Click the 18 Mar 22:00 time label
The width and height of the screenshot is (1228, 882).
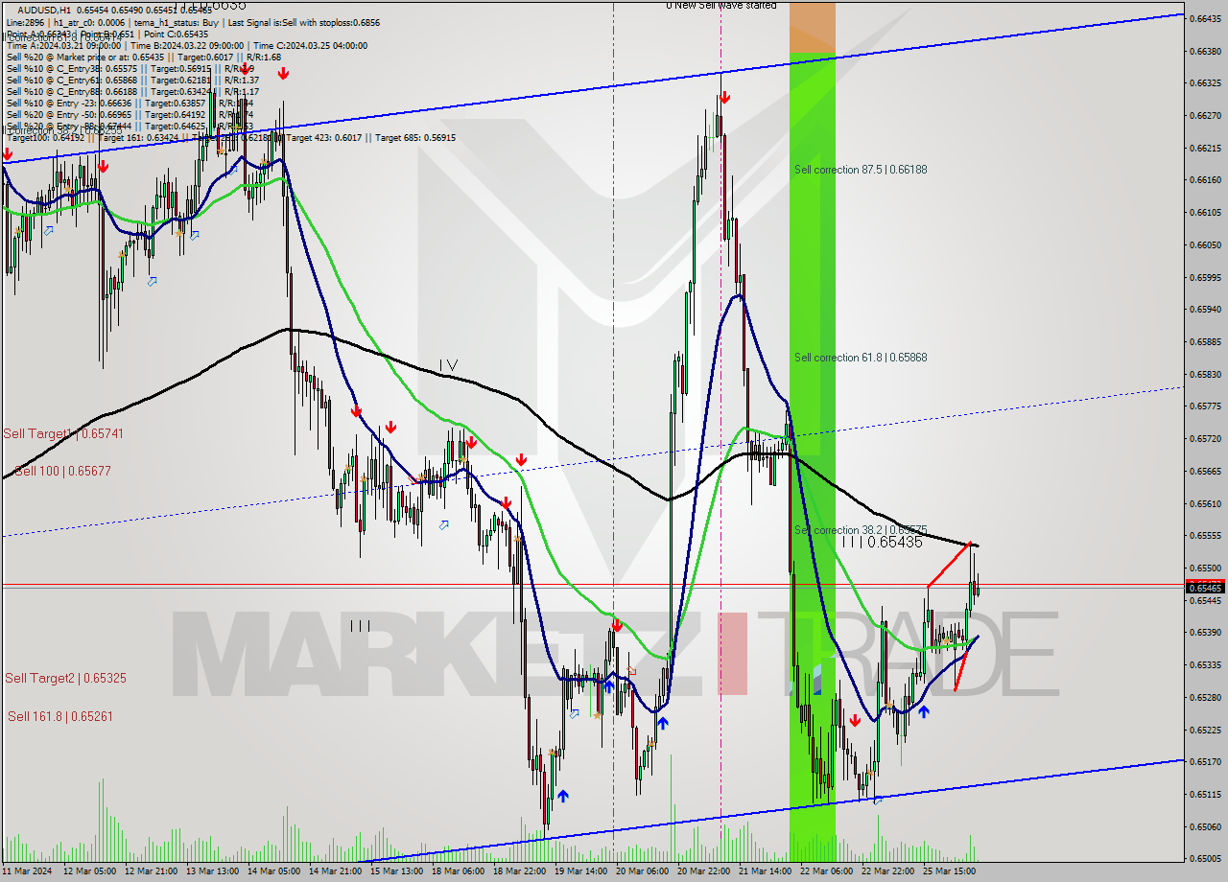pyautogui.click(x=518, y=871)
